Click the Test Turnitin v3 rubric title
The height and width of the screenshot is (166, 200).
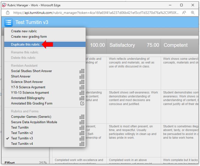(32, 22)
